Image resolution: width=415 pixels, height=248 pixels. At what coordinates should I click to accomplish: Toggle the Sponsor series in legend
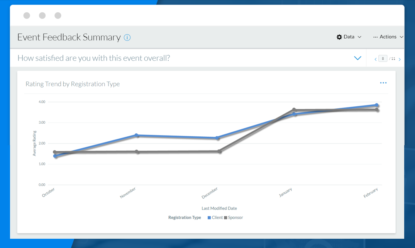pyautogui.click(x=235, y=218)
